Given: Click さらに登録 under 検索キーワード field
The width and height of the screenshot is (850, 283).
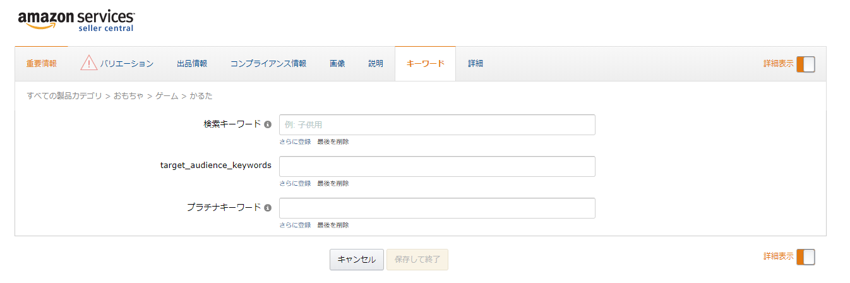Looking at the screenshot, I should tap(295, 142).
